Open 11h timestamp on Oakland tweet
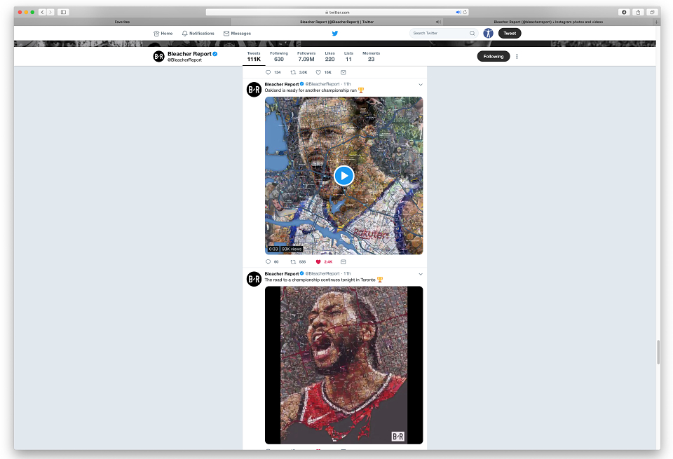The height and width of the screenshot is (459, 673). pyautogui.click(x=347, y=84)
